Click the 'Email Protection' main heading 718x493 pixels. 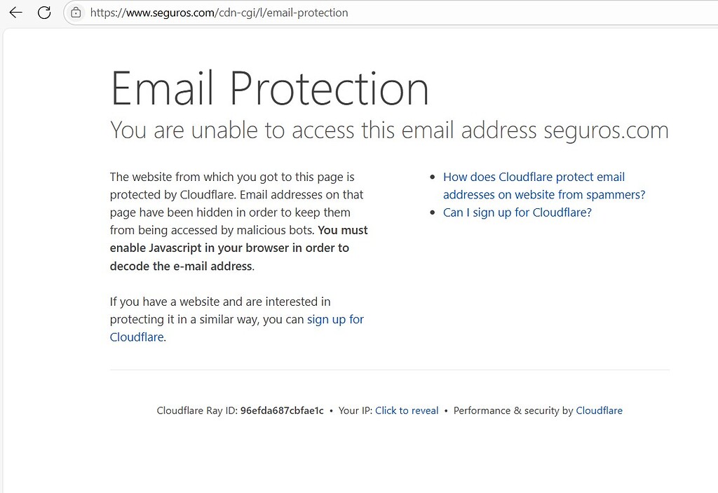(270, 88)
